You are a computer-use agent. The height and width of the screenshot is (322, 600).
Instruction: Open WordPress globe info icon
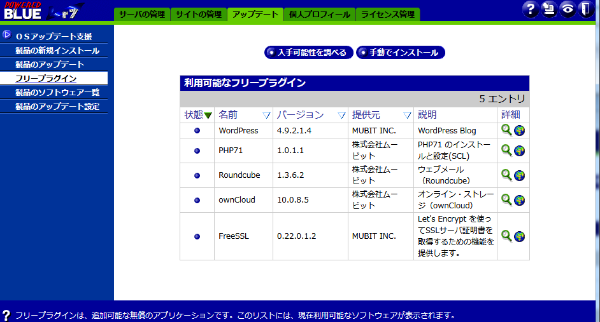point(519,130)
